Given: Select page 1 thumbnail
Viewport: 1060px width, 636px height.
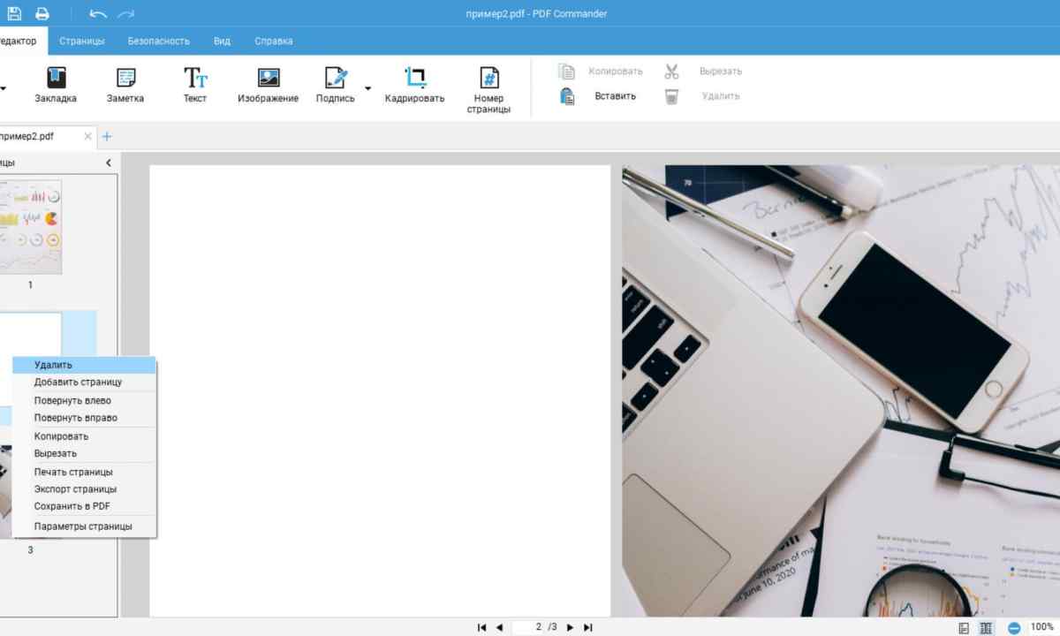Looking at the screenshot, I should (x=30, y=227).
